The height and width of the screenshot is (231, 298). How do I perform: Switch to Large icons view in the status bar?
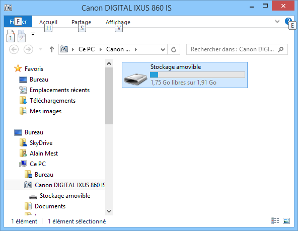(286, 221)
